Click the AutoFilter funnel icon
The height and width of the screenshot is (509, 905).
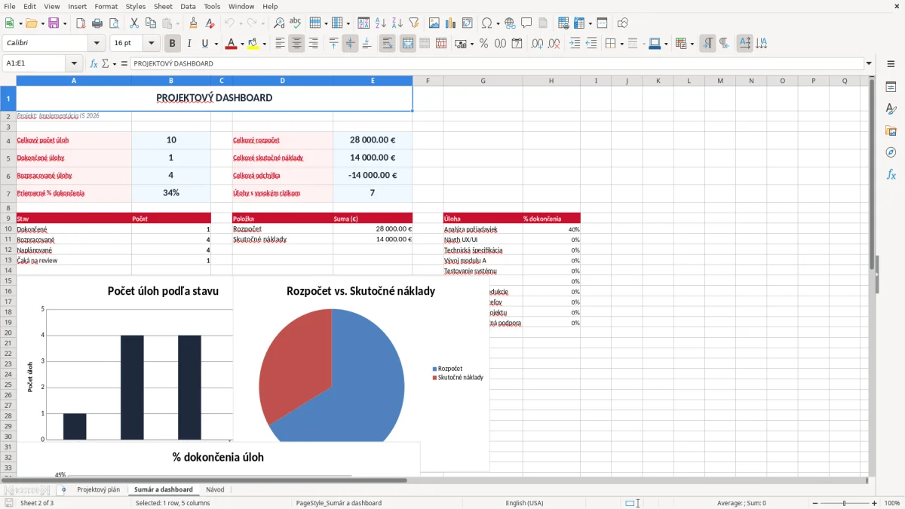coord(414,23)
